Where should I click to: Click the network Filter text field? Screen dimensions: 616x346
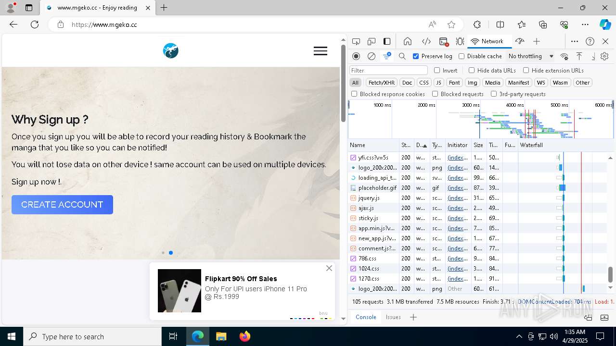(388, 71)
